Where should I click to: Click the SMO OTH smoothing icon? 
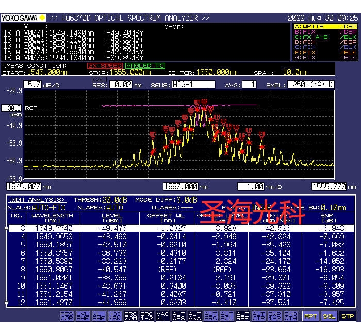point(291,315)
